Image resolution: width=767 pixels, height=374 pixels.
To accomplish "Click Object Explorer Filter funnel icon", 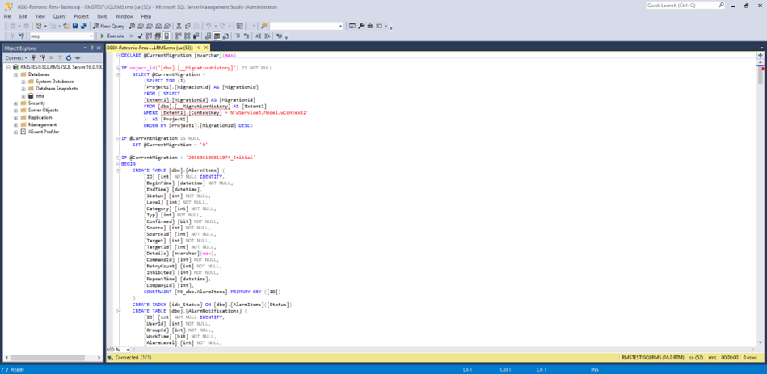I will 60,57.
